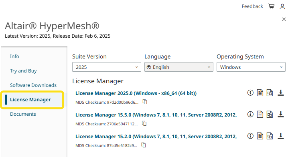Open License Manager 15.5.0 download link
The width and height of the screenshot is (290, 157).
coord(156,115)
